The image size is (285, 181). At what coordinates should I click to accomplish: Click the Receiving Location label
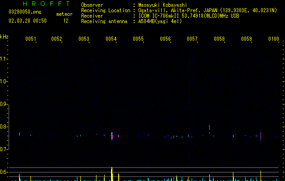pyautogui.click(x=106, y=10)
